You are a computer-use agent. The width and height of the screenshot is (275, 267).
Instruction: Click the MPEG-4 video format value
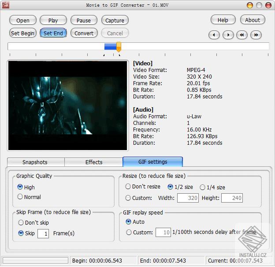196,70
